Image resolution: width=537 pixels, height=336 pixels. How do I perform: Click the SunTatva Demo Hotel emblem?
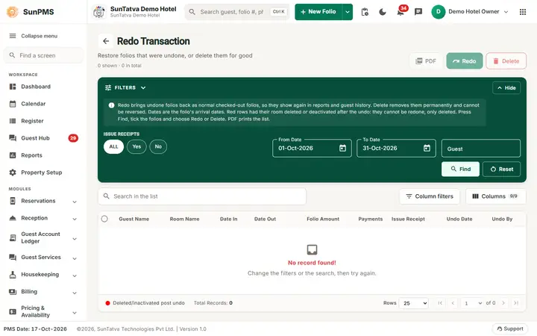click(99, 12)
